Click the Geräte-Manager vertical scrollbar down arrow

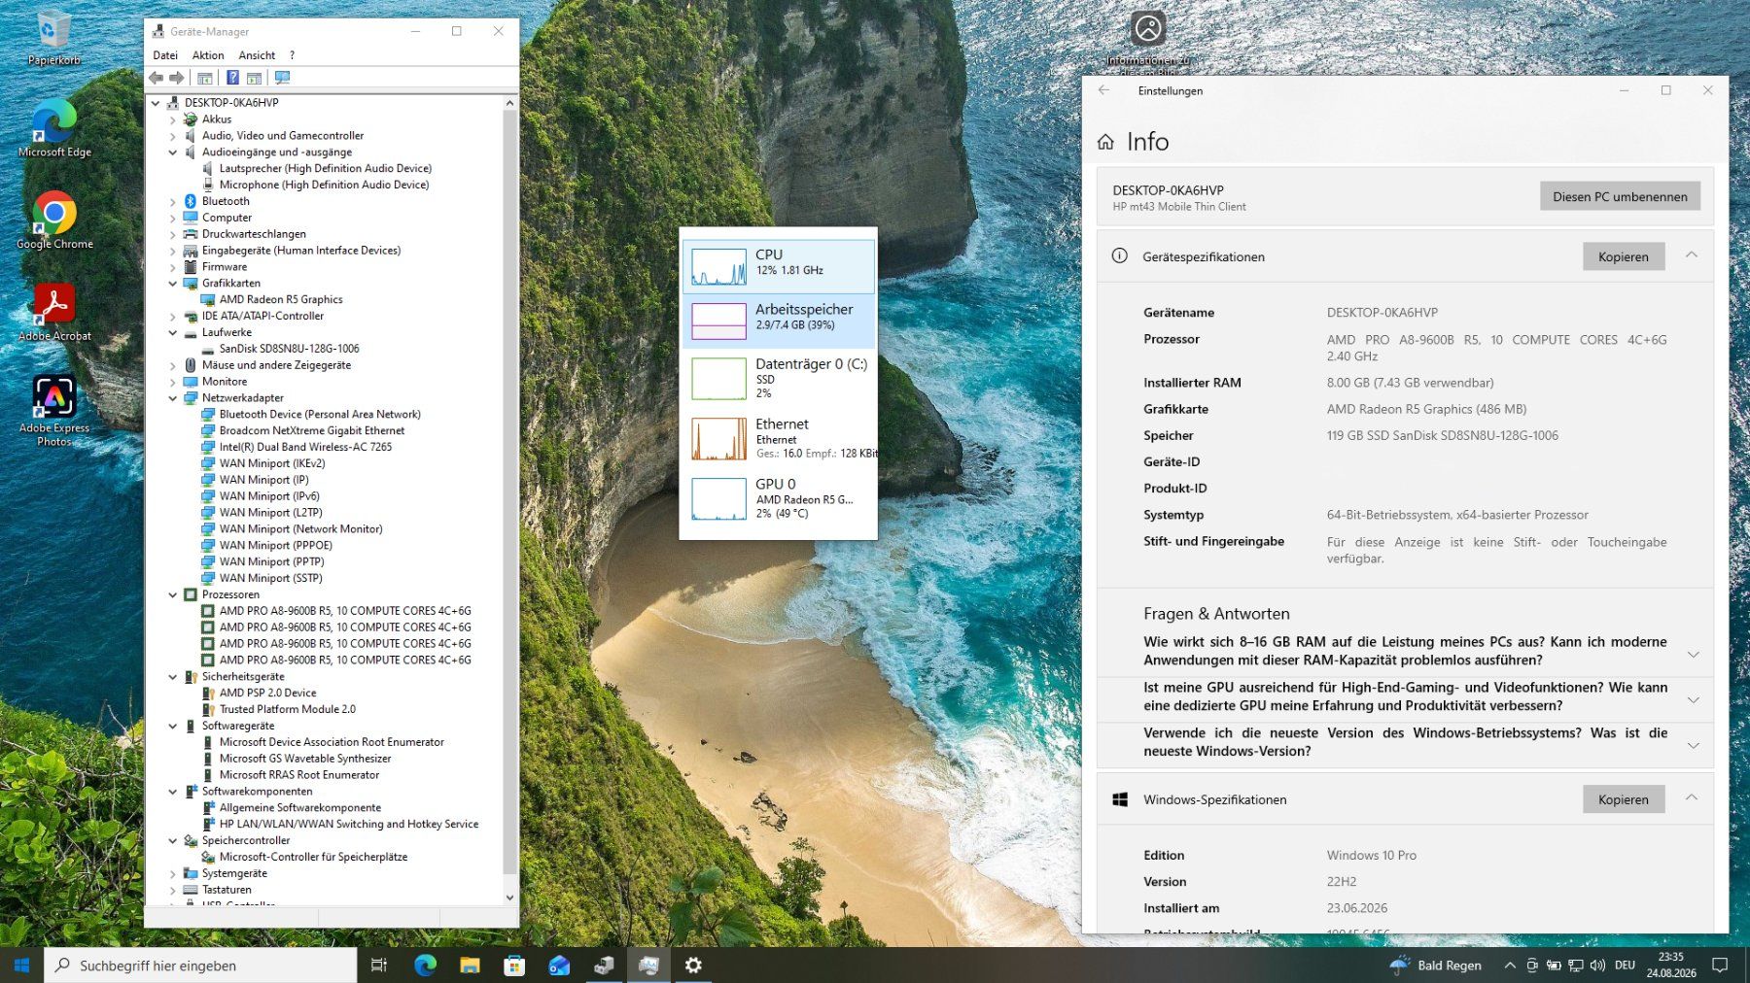point(509,898)
